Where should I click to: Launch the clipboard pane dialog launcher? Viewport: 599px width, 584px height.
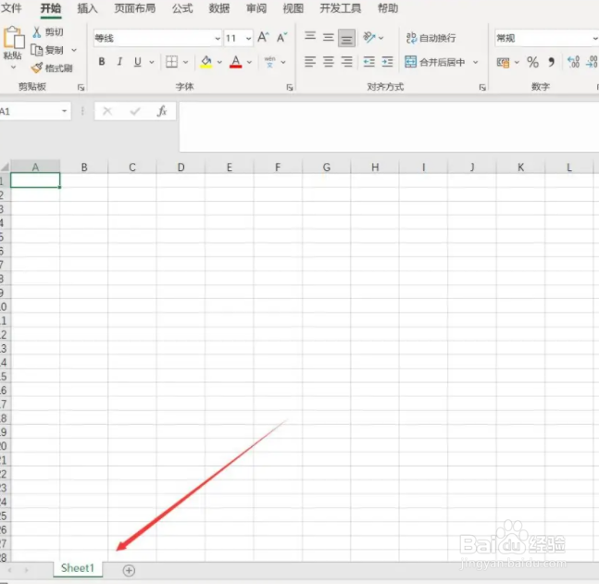click(x=81, y=88)
